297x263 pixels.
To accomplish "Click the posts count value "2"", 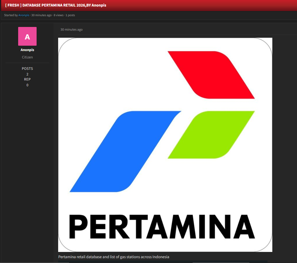I will (x=27, y=74).
